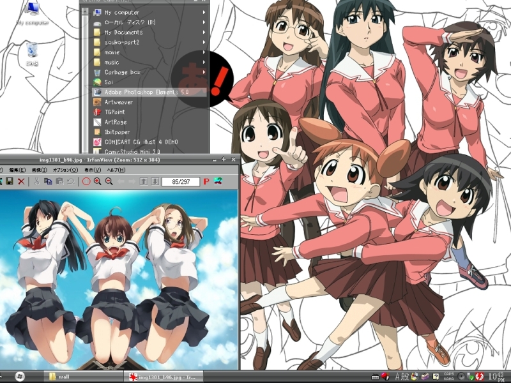
Task: Click the Undo arrow icon in IrfanView
Action: [71, 181]
